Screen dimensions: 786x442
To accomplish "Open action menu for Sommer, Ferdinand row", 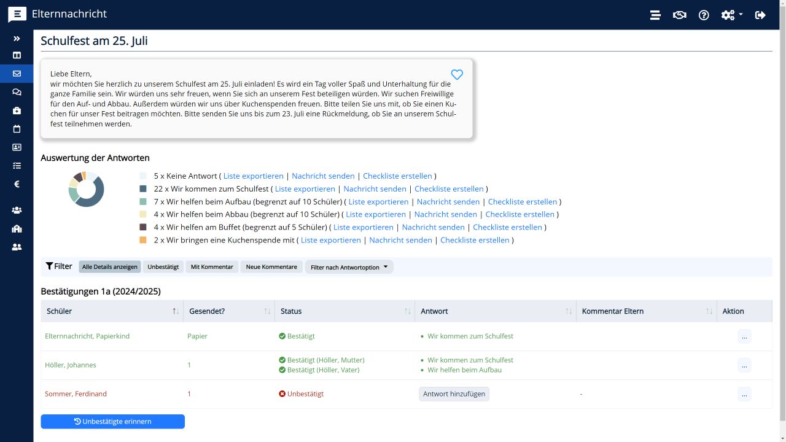I will [x=744, y=394].
